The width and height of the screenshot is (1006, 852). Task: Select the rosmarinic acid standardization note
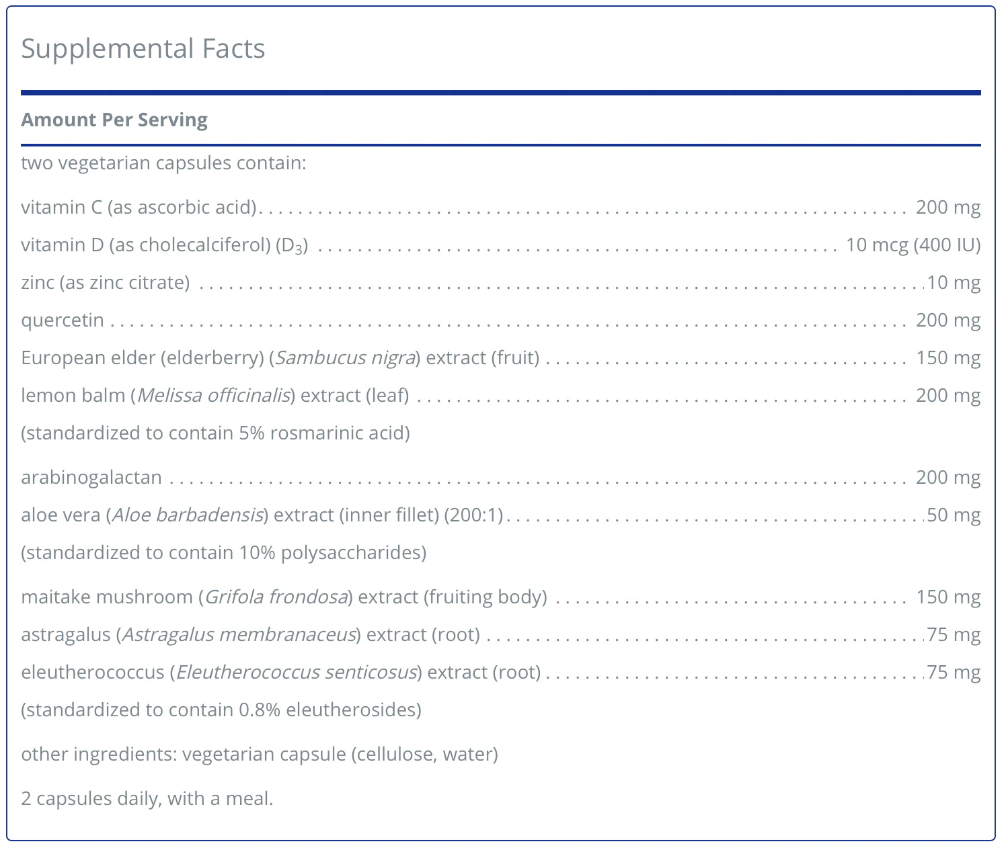tap(215, 433)
